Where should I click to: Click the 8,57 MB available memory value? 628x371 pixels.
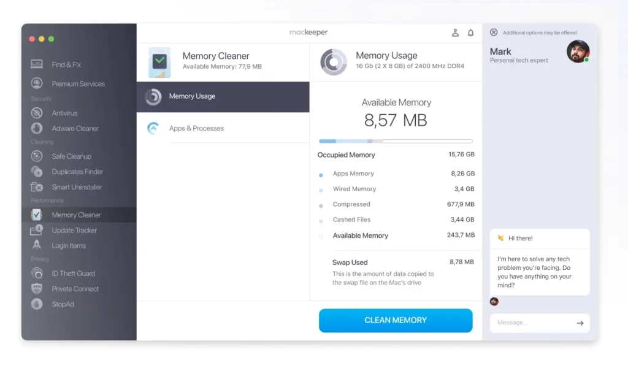pos(396,120)
